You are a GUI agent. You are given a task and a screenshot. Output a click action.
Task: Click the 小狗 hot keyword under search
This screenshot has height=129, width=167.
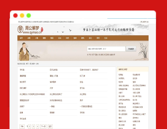(x=99, y=55)
